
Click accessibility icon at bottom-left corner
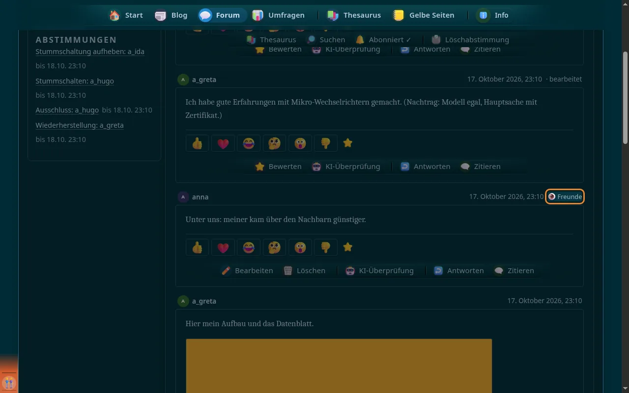coord(9,383)
